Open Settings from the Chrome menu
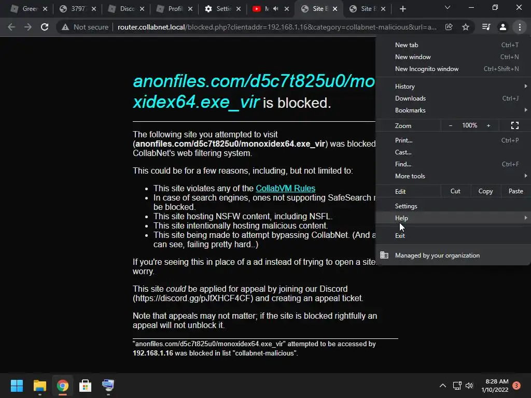Image resolution: width=531 pixels, height=398 pixels. [453, 206]
